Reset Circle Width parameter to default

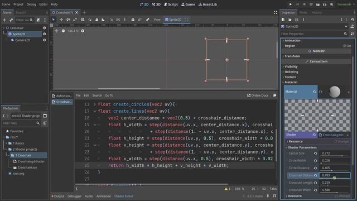tap(315, 161)
